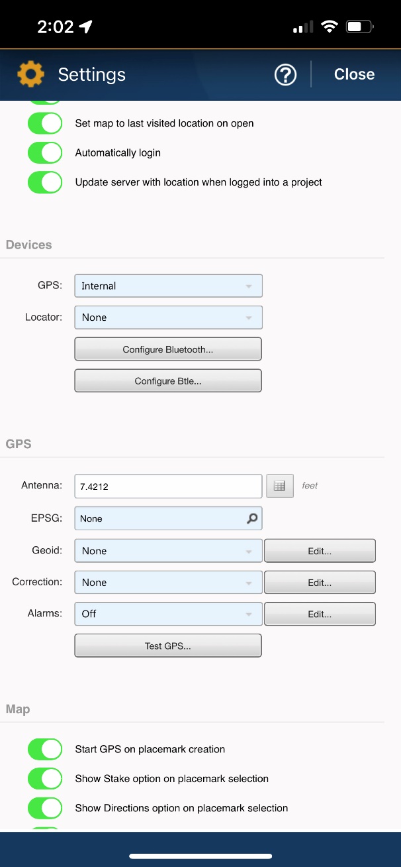Expand the Locator dropdown
Screen dimensions: 401x867
(x=168, y=318)
